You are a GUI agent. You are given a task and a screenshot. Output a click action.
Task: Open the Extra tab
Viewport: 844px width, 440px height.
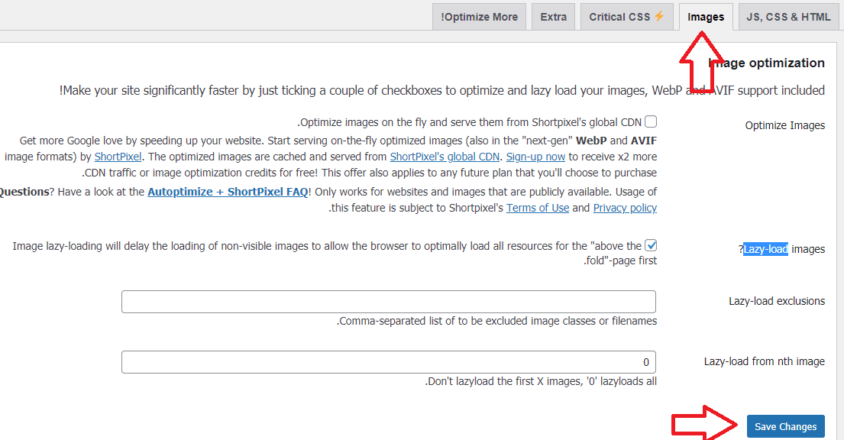[554, 17]
